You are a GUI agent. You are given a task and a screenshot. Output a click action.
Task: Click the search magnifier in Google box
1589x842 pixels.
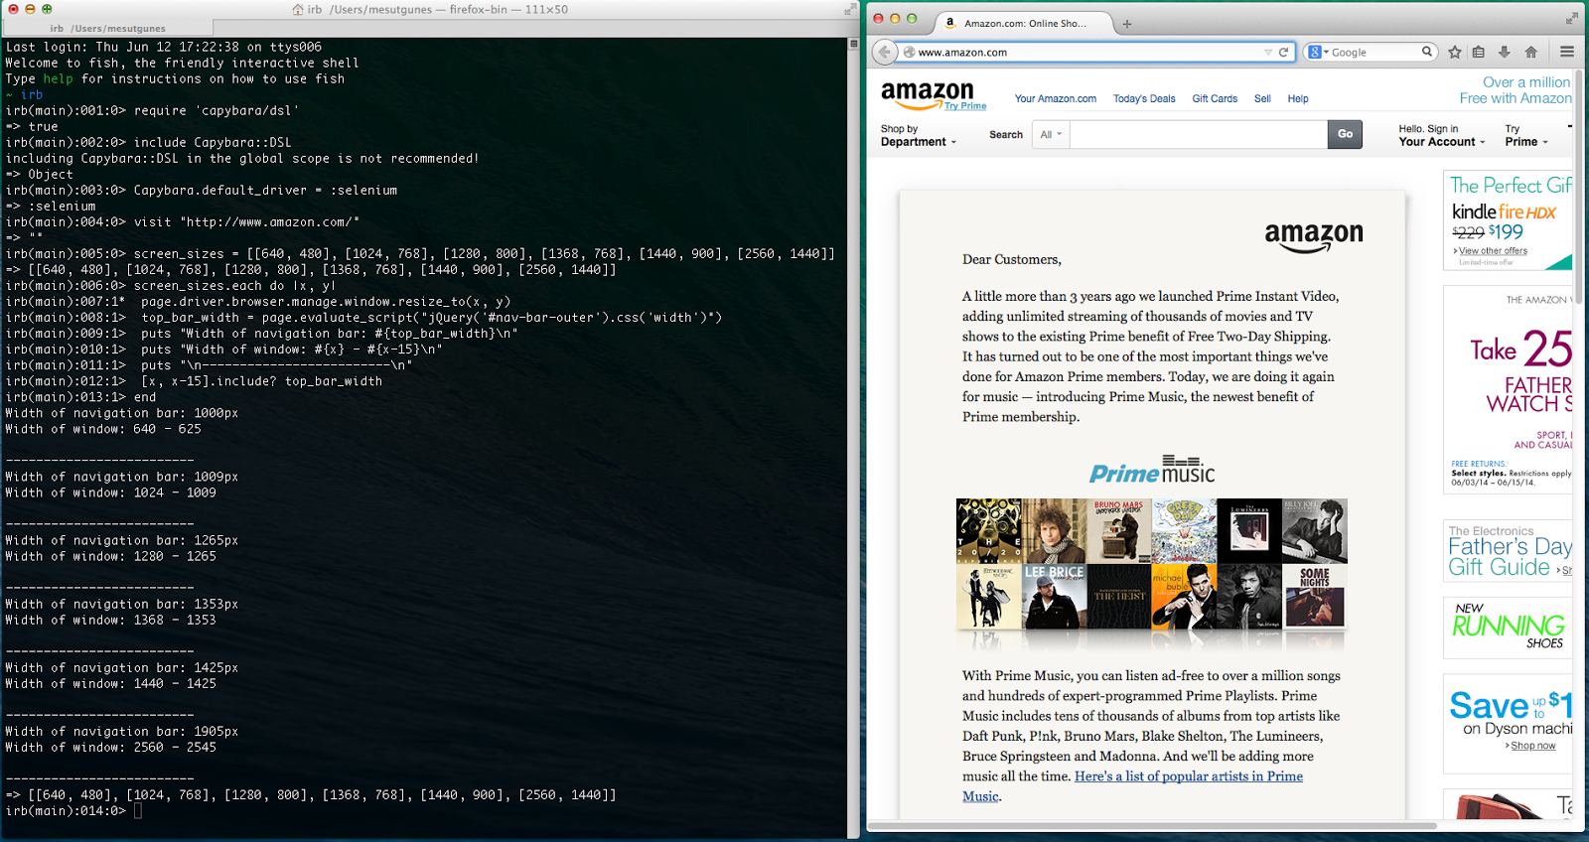[1427, 52]
